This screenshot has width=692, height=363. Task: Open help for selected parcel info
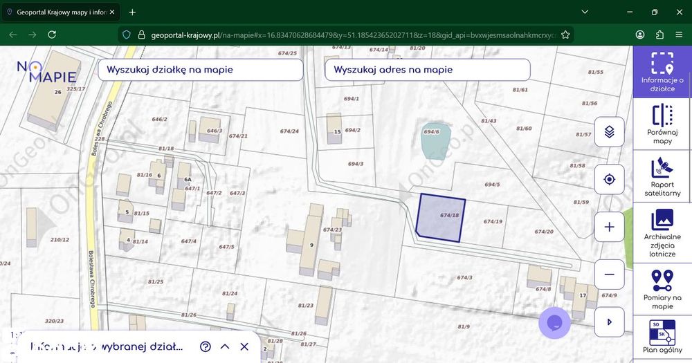point(206,346)
